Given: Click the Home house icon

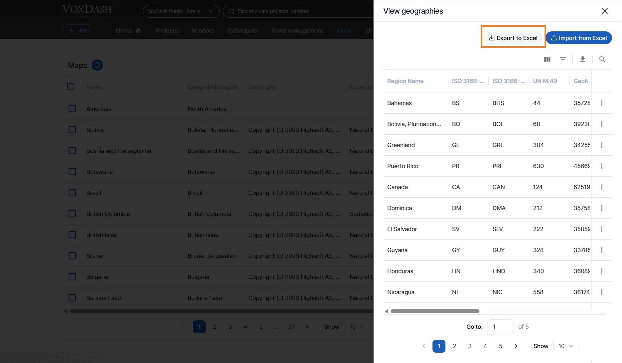Looking at the screenshot, I should (138, 30).
